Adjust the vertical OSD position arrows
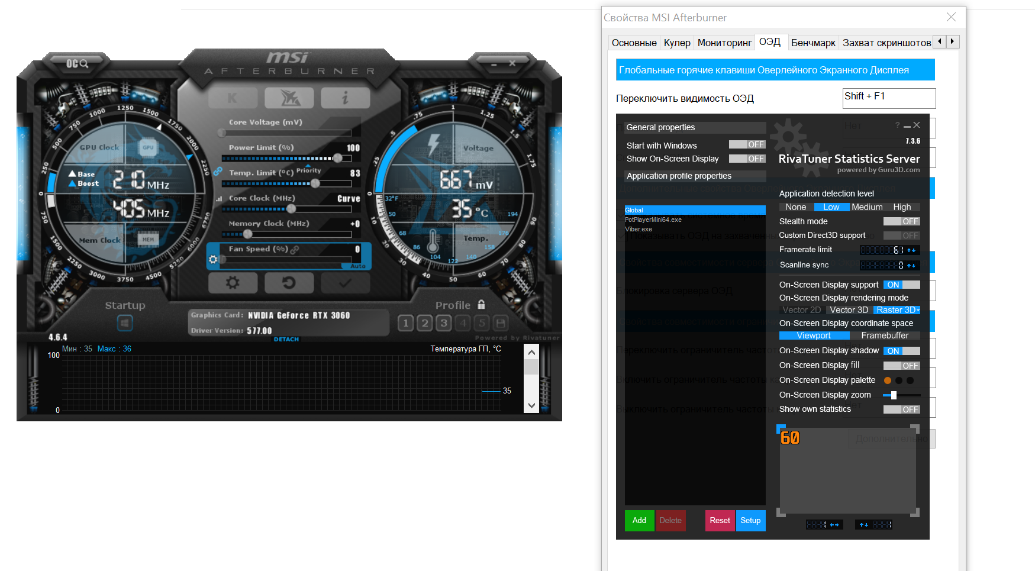 864,525
